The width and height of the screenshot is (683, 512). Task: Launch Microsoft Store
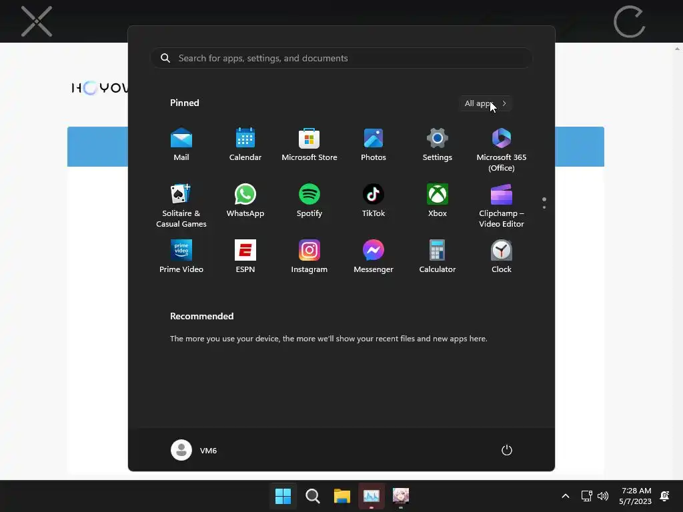pos(309,145)
